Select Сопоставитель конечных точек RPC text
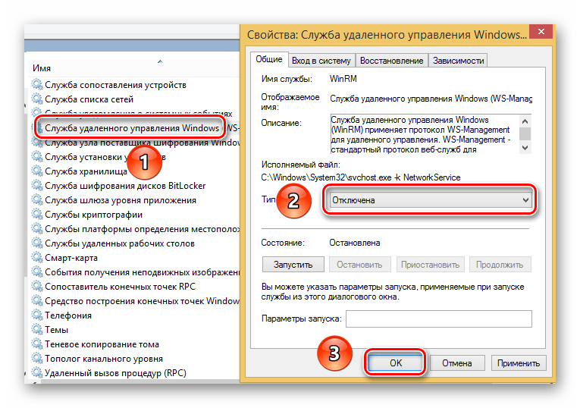 120,287
